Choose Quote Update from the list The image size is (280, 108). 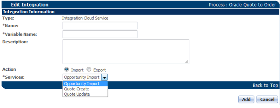(x=85, y=94)
